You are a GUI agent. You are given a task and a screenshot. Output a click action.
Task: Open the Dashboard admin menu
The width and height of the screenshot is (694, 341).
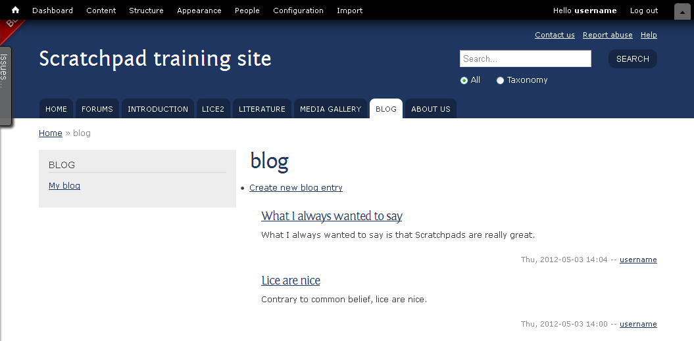53,11
